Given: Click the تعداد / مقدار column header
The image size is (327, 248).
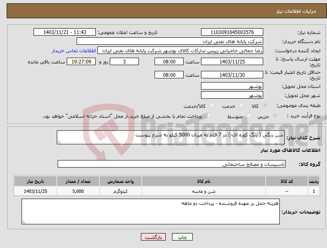Looking at the screenshot, I should coord(78,181).
